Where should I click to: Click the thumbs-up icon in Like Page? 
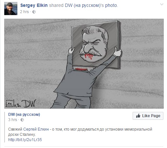tap(138, 116)
